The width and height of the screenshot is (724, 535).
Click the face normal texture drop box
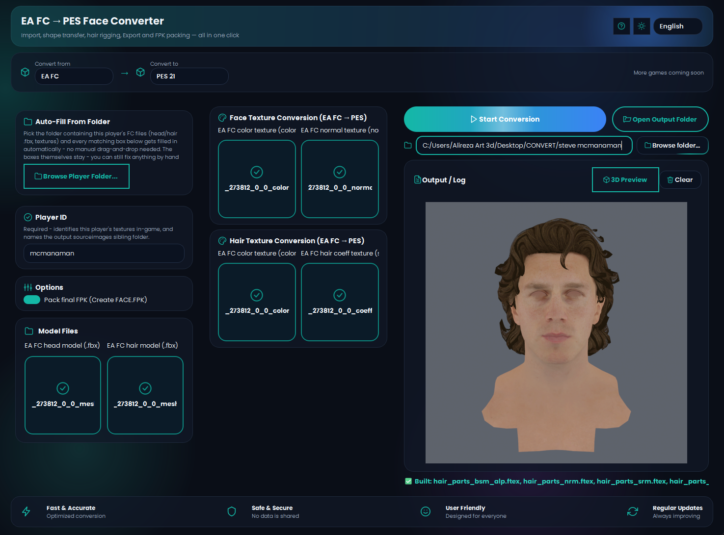(x=340, y=179)
